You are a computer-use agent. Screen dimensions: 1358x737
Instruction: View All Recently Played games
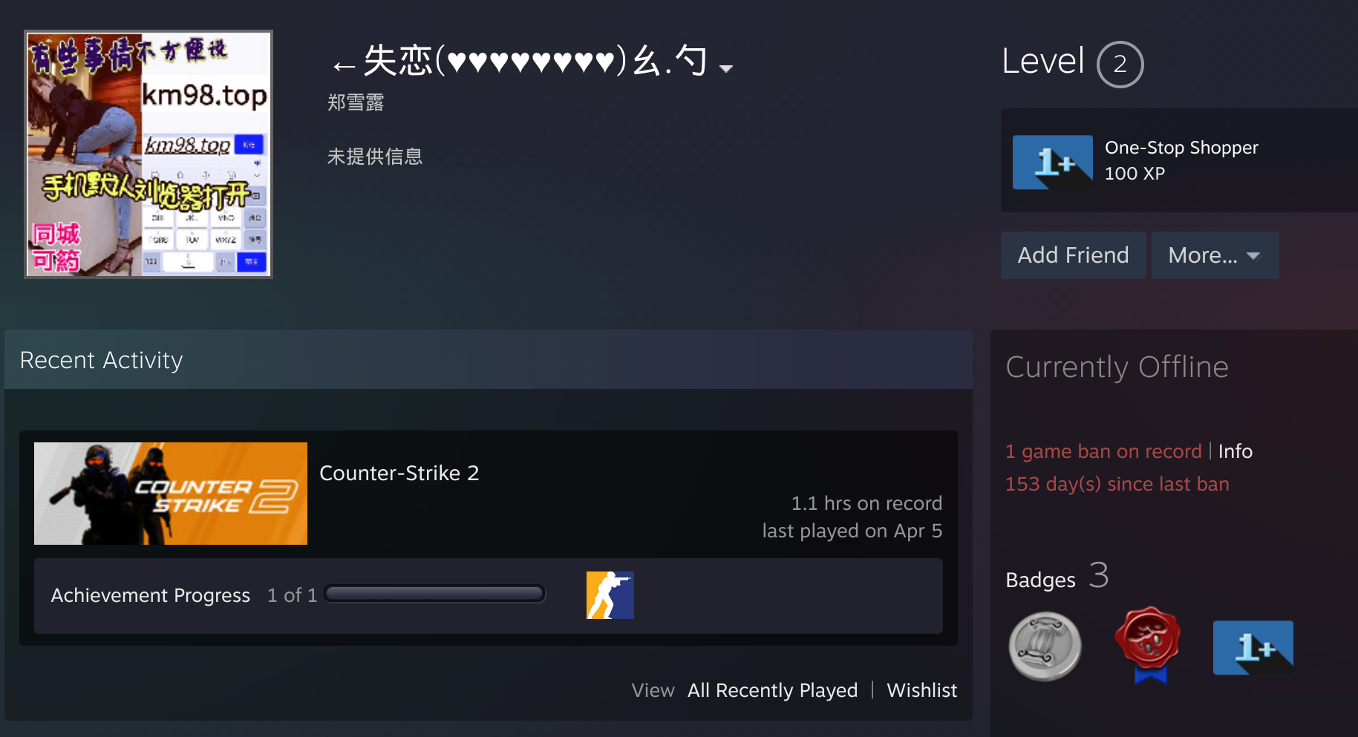772,690
